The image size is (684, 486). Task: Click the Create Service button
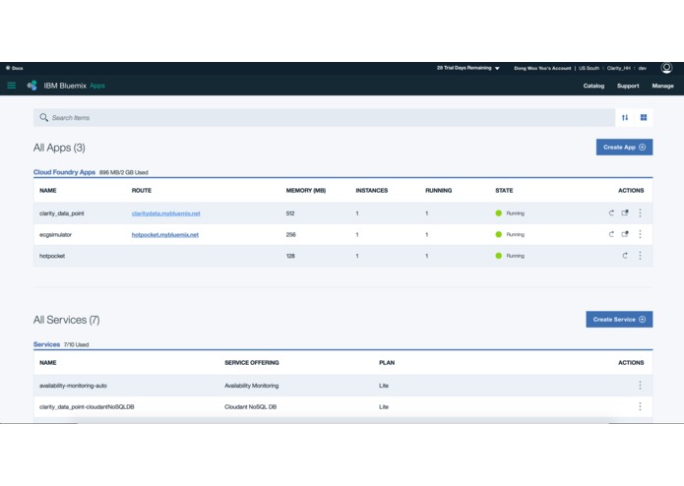pos(619,320)
